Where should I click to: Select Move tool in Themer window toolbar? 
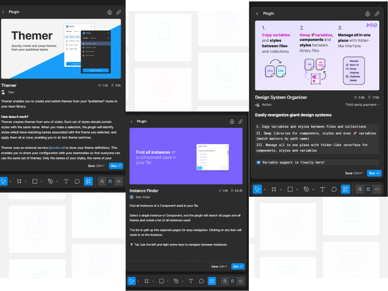point(3,181)
